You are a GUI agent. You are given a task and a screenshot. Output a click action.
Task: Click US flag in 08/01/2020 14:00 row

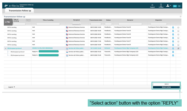click(x=67, y=27)
